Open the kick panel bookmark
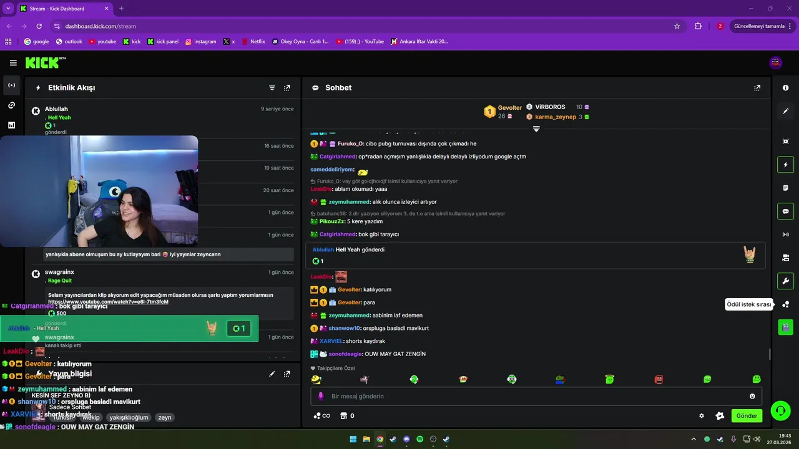The height and width of the screenshot is (449, 799). coord(163,42)
